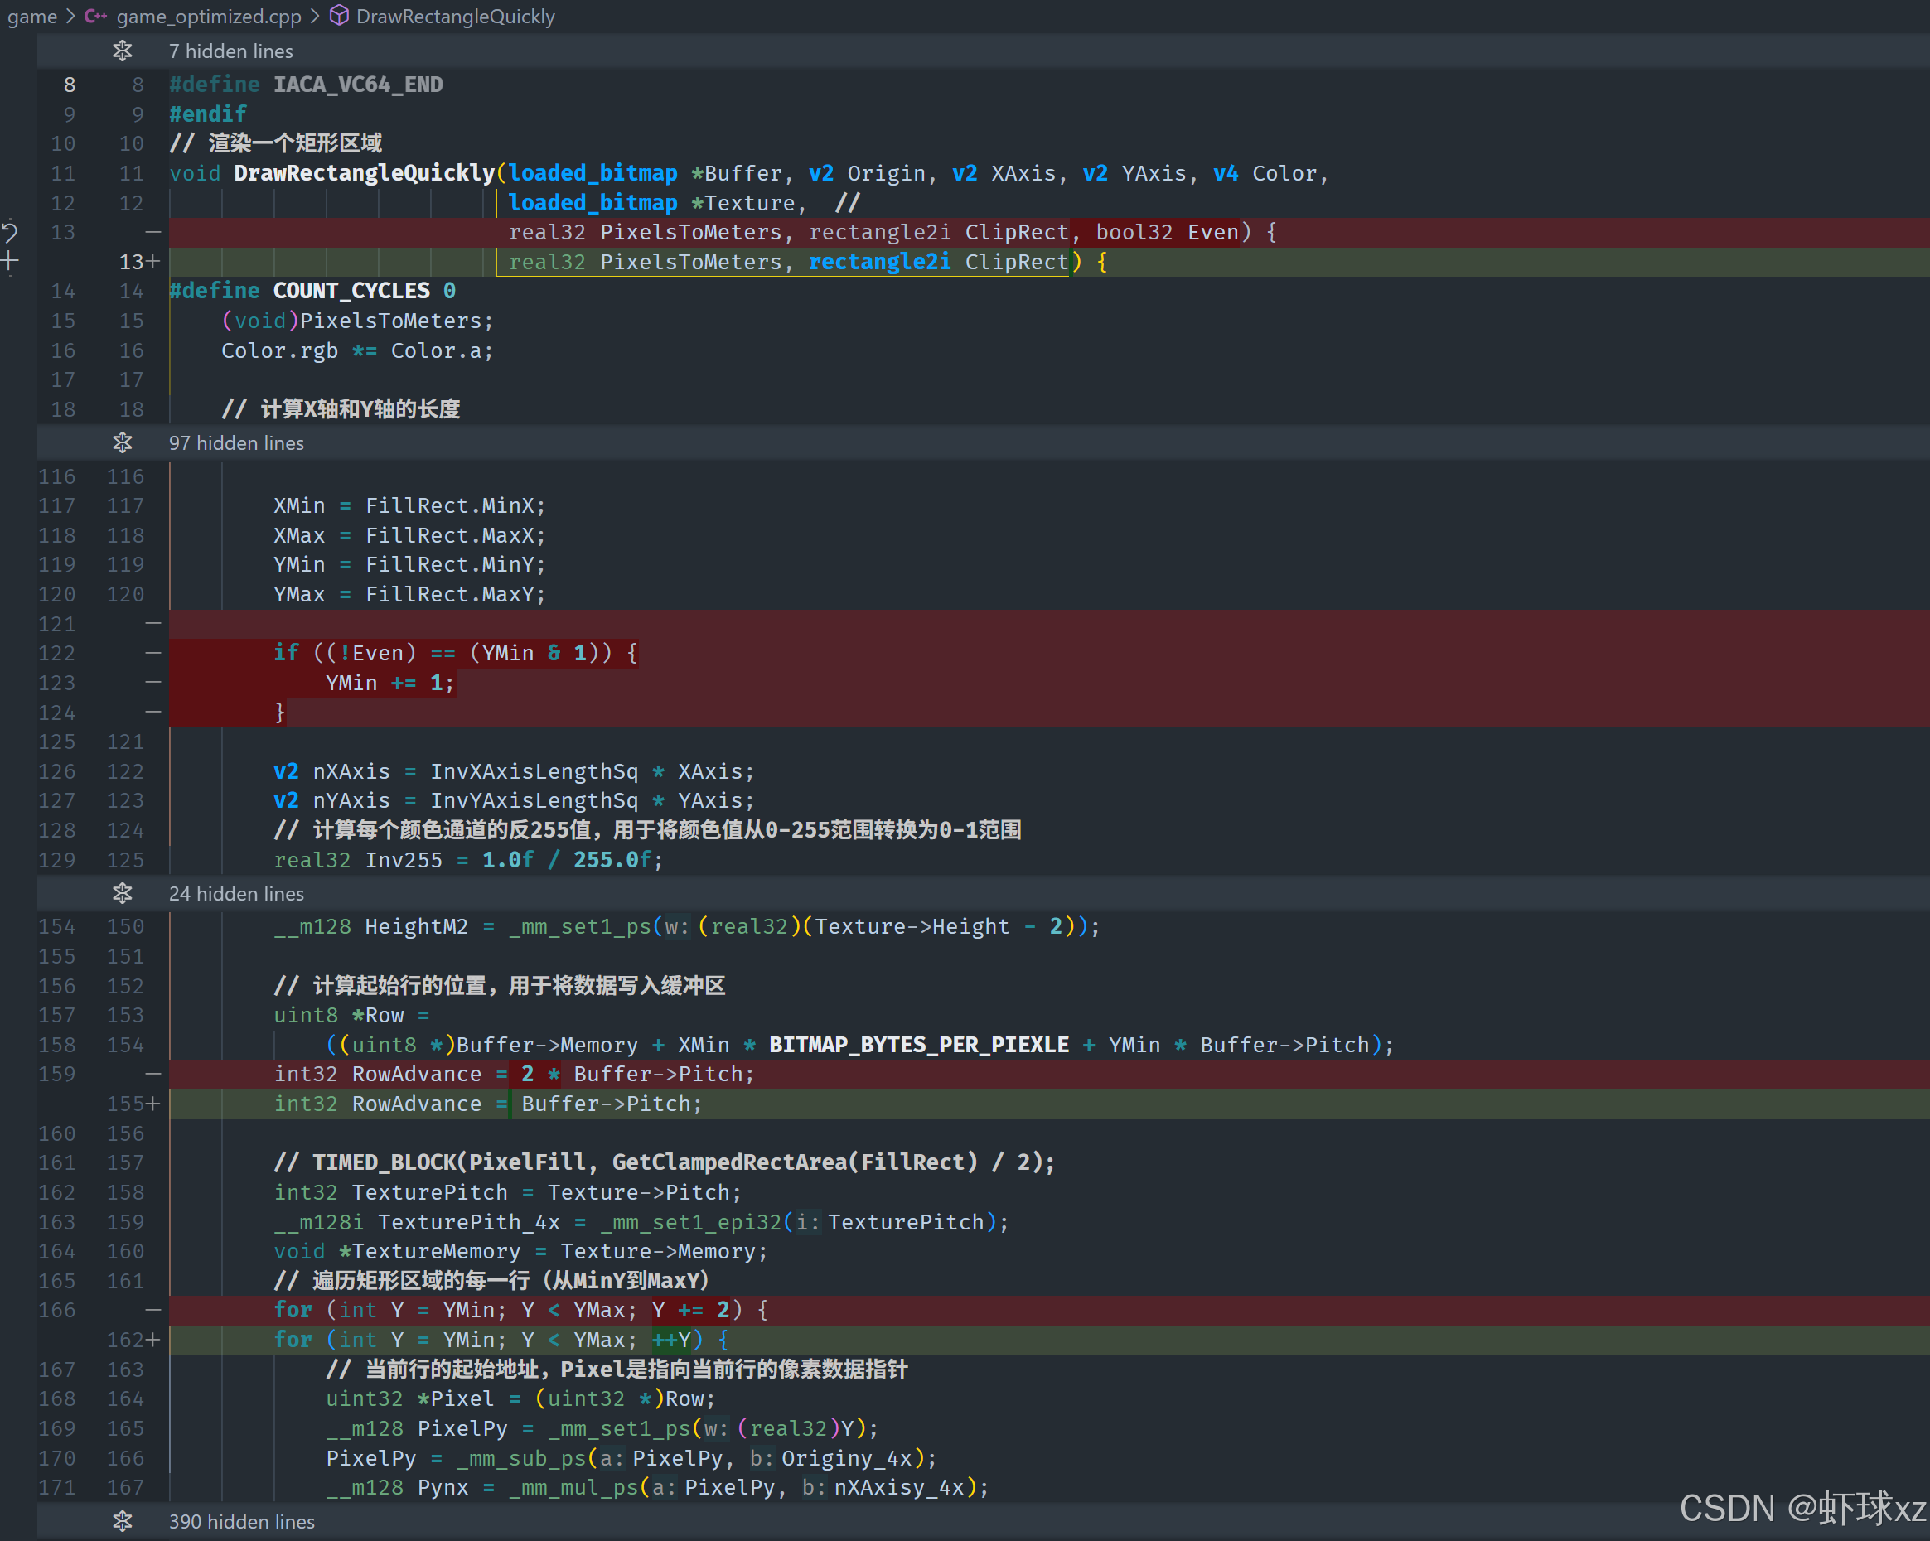Click the unfold icon beside 24 hidden lines

click(123, 893)
